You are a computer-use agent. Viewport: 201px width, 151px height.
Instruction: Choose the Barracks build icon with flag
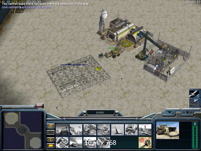tap(76, 130)
